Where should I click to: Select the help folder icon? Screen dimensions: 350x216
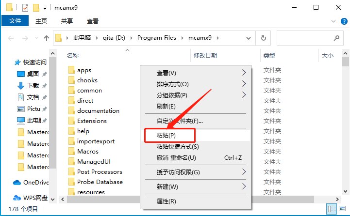point(71,131)
